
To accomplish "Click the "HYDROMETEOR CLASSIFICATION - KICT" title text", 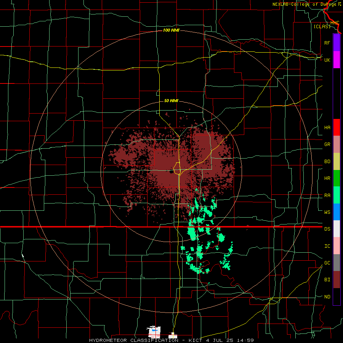I will coord(146,340).
